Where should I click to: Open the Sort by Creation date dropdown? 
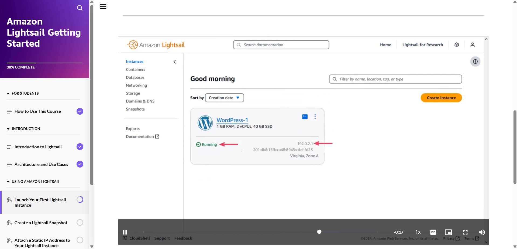click(224, 98)
